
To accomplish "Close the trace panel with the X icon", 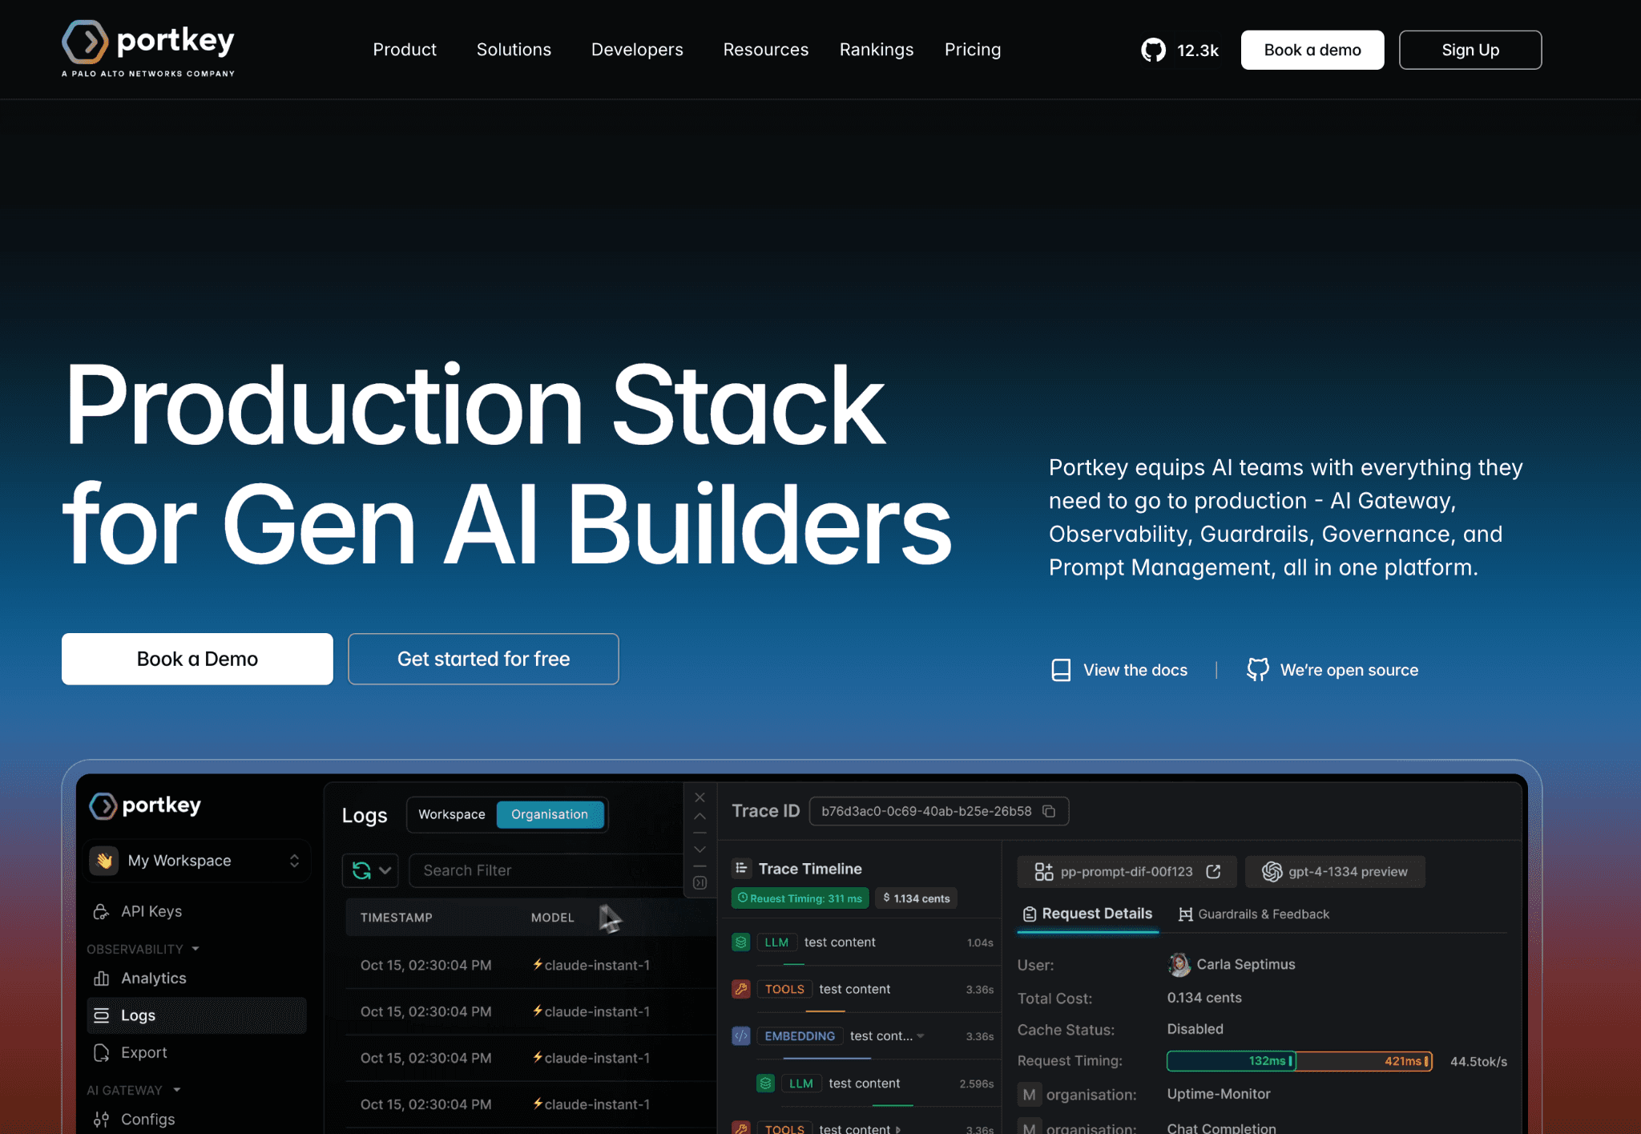I will point(700,797).
